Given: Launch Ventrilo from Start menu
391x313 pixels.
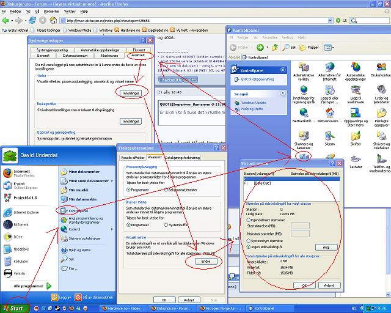Looking at the screenshot, I should point(15,273).
